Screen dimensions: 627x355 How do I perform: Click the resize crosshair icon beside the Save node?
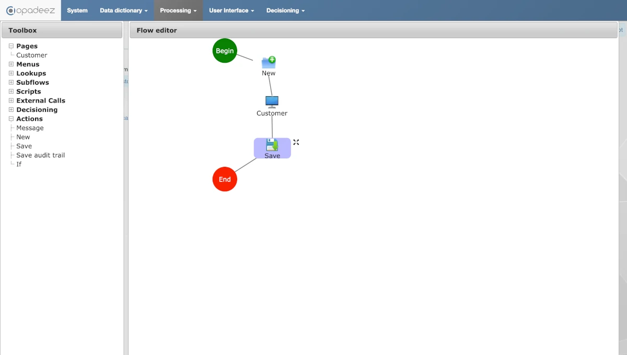coord(296,142)
